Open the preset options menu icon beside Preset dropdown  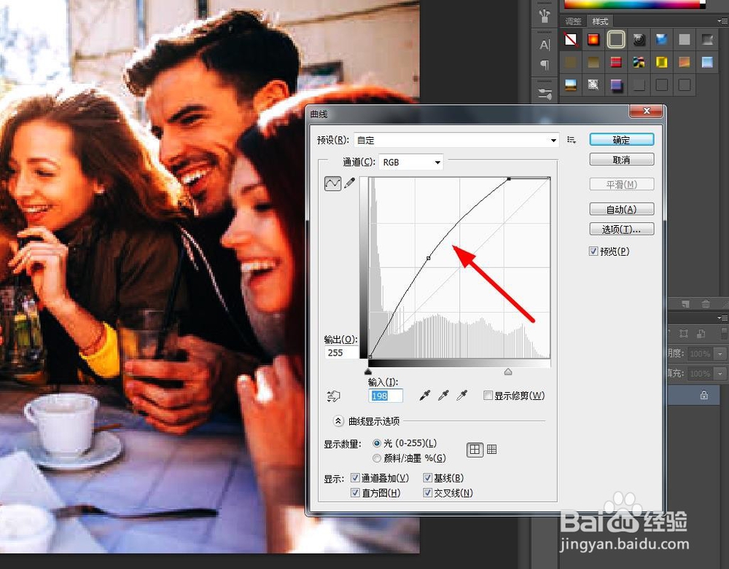pos(572,140)
